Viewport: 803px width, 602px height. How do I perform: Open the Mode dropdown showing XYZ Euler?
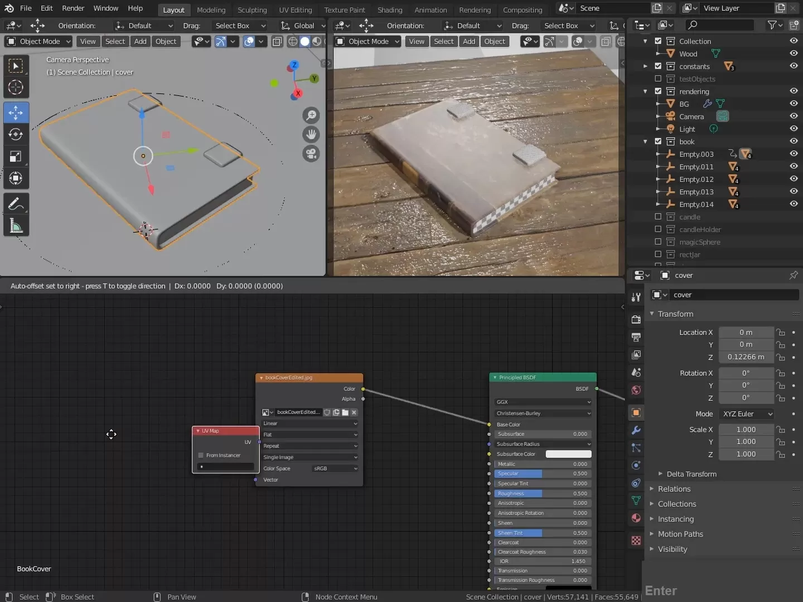point(746,414)
